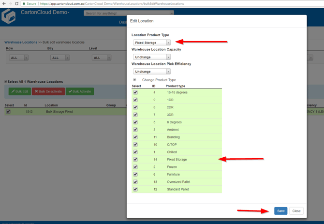Screen dimensions: 324x224
Task: Click the browser back arrow
Action: 4,3
